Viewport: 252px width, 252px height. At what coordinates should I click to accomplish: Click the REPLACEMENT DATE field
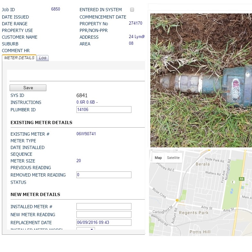point(104,223)
